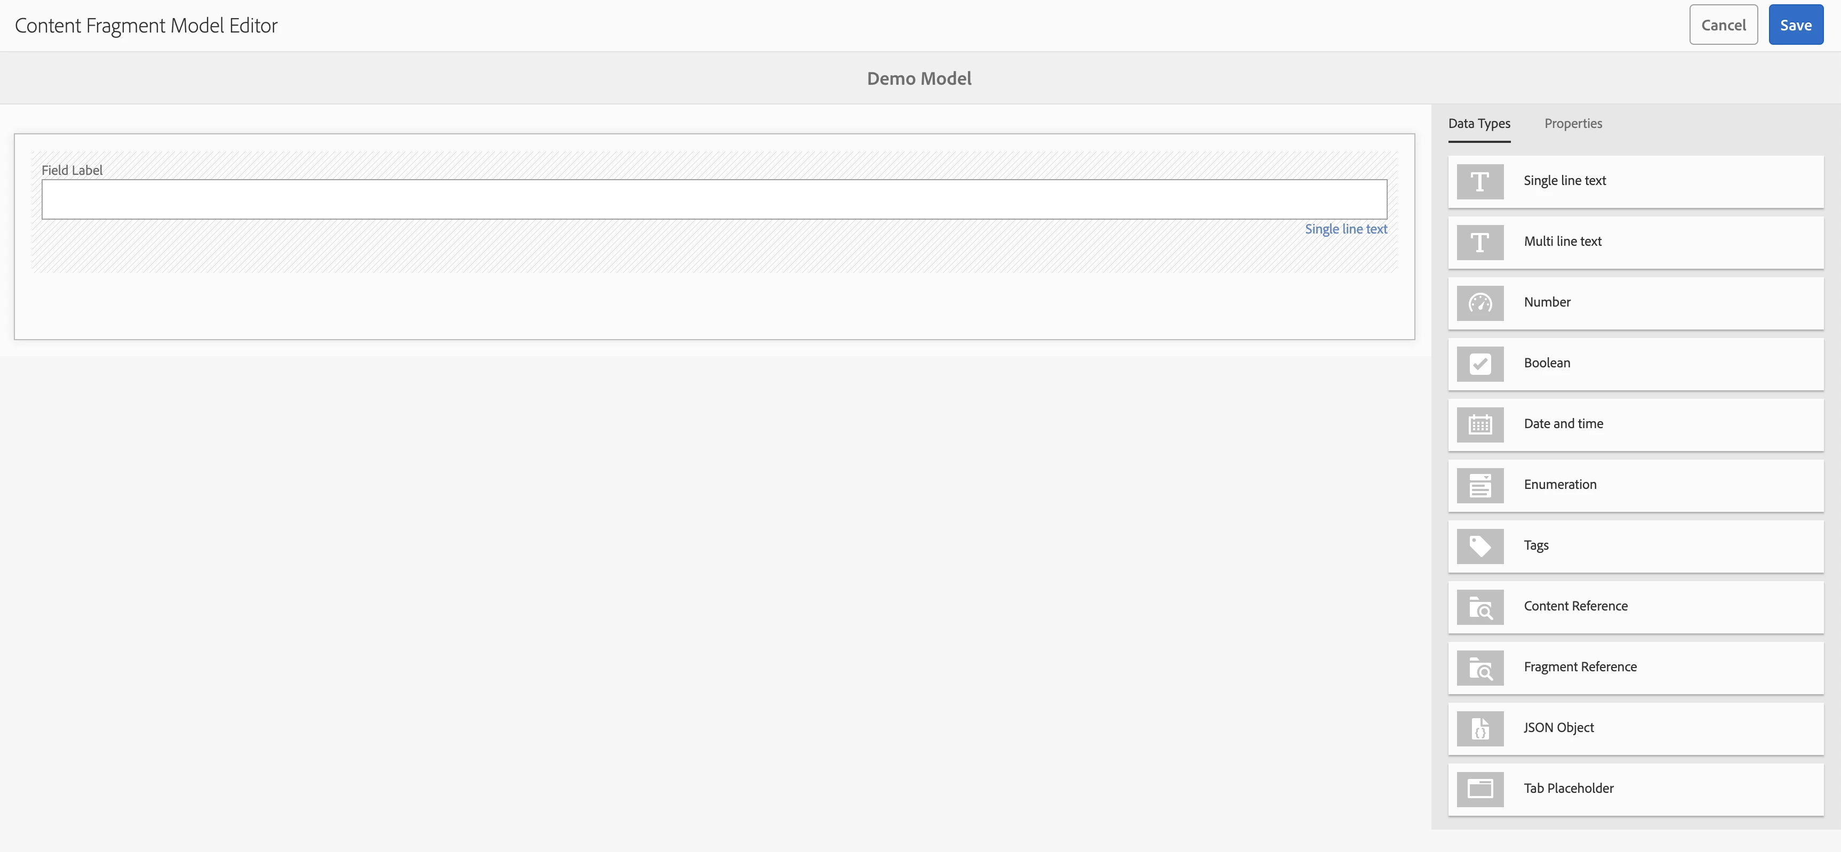The height and width of the screenshot is (852, 1841).
Task: Select the Tab Placeholder data type label
Action: pyautogui.click(x=1568, y=789)
